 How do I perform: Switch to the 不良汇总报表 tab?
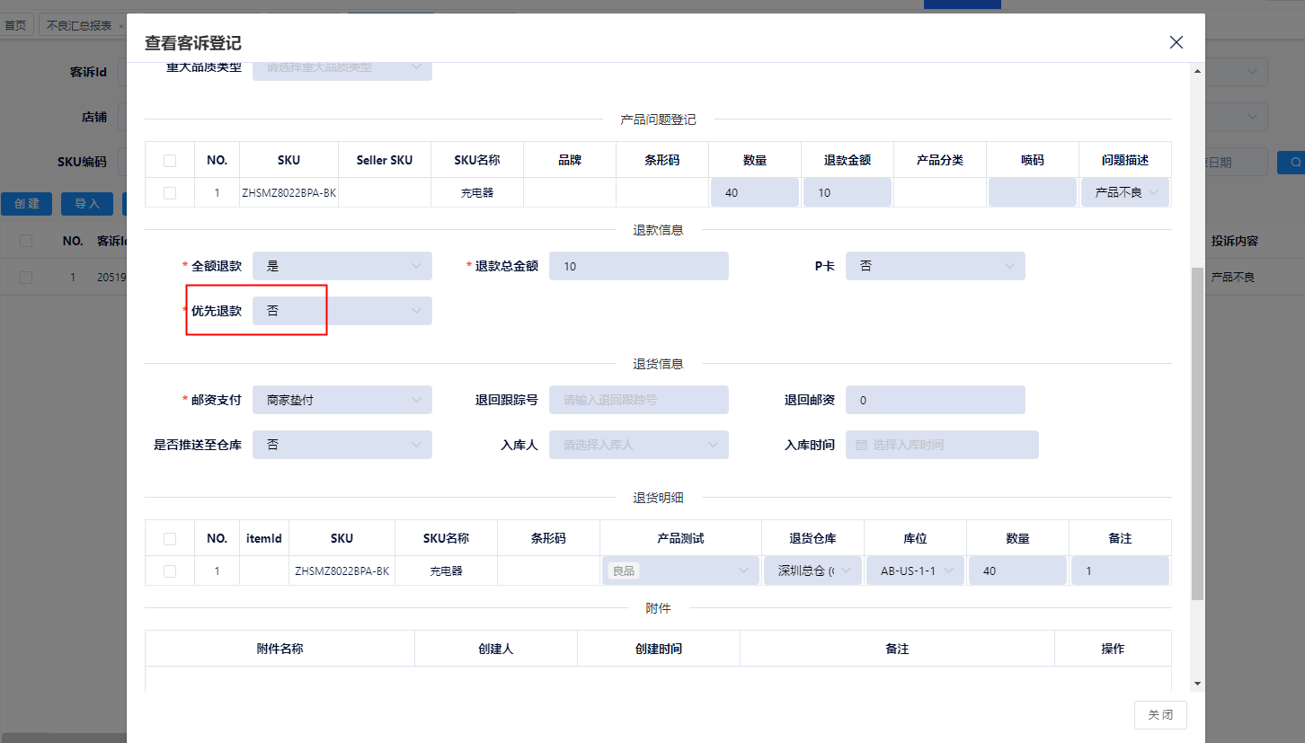tap(79, 25)
